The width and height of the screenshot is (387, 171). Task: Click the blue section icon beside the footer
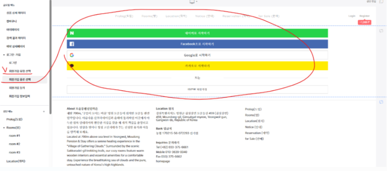[381, 102]
